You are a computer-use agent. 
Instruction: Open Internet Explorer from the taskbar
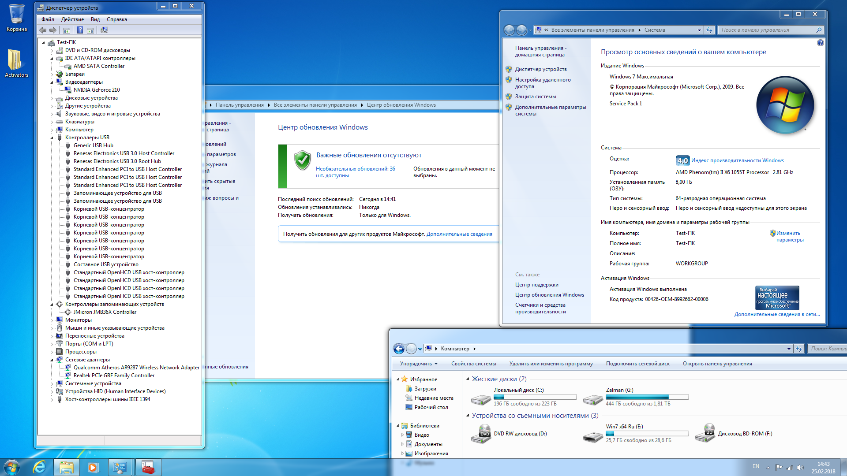pyautogui.click(x=40, y=467)
